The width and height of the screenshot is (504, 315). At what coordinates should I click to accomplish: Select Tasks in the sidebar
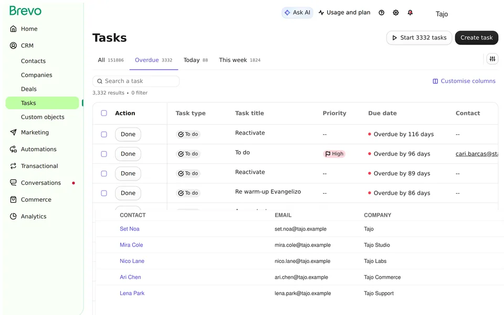coord(42,103)
